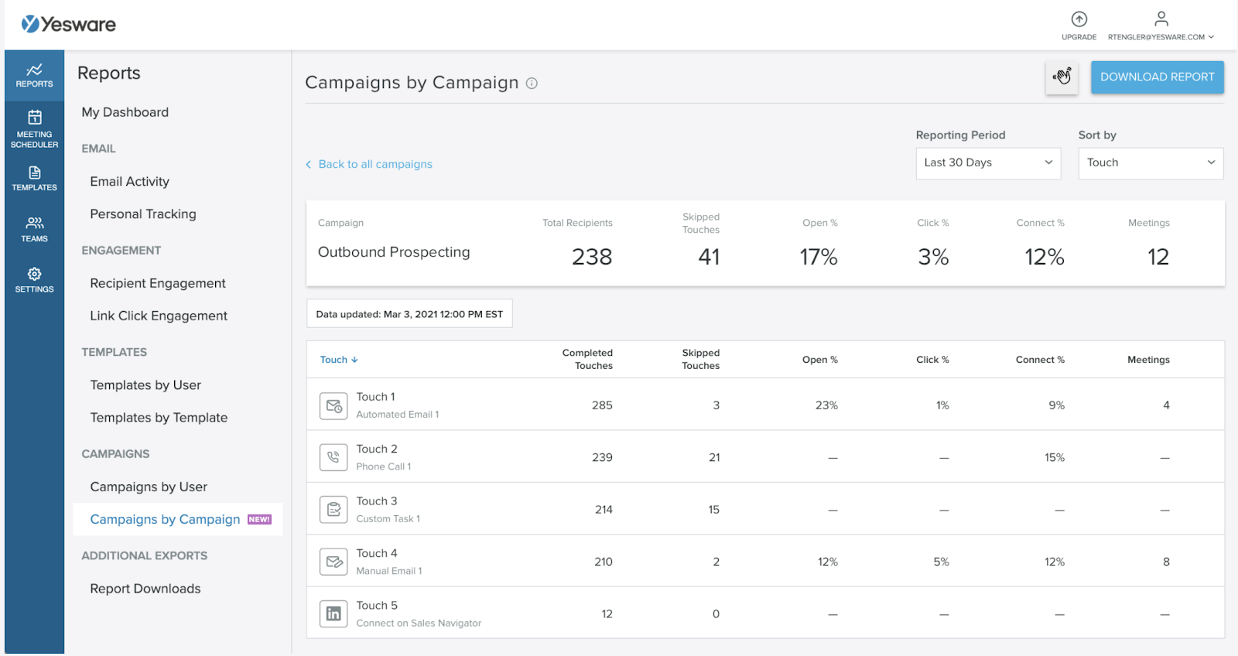Open Email Activity report
Viewport: 1238px width, 656px height.
click(x=129, y=182)
